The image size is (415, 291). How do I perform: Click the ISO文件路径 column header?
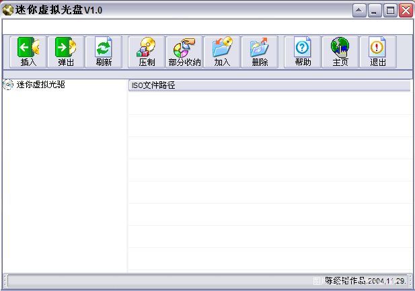coord(269,85)
